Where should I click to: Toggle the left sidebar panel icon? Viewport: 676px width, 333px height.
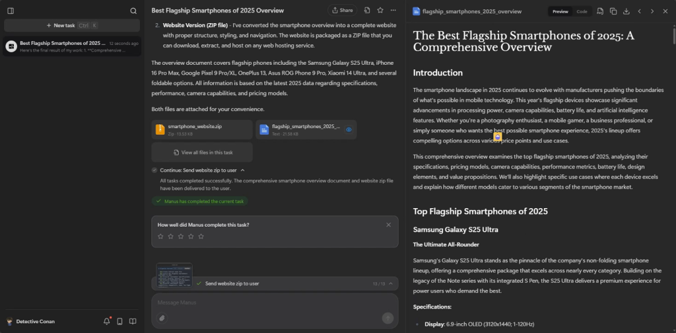[11, 11]
